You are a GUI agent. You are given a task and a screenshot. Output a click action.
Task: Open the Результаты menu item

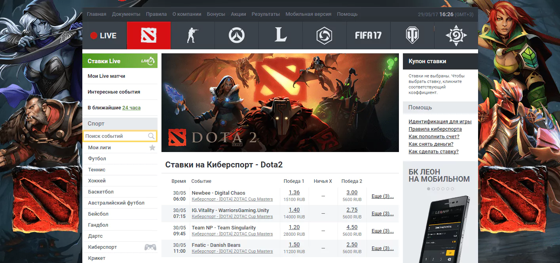(x=266, y=14)
